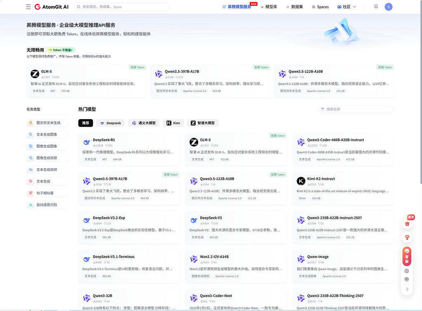This screenshot has height=311, width=422.
Task: Open the DeepSeek-V3.2-Exp model title
Action: (x=109, y=218)
